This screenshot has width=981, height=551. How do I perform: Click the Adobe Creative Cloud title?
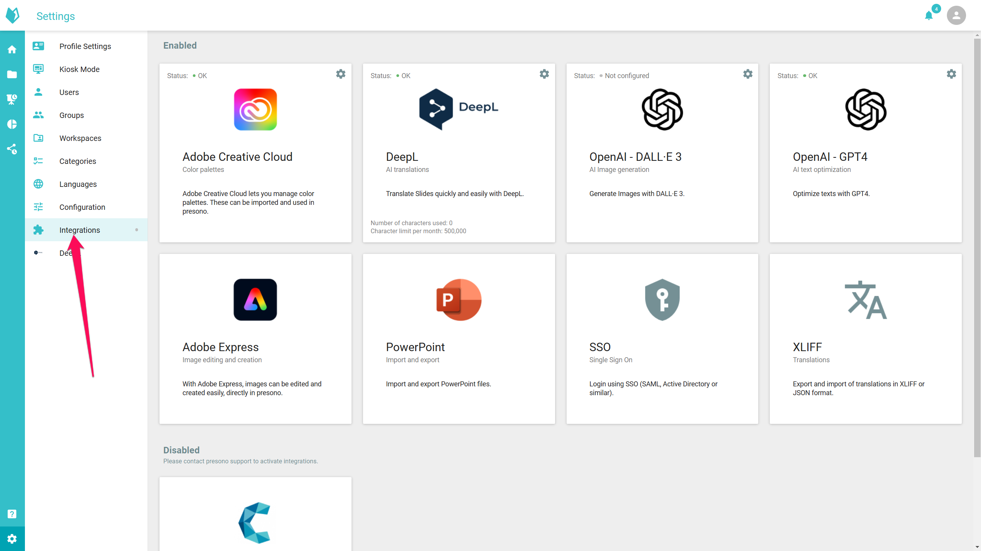(237, 157)
